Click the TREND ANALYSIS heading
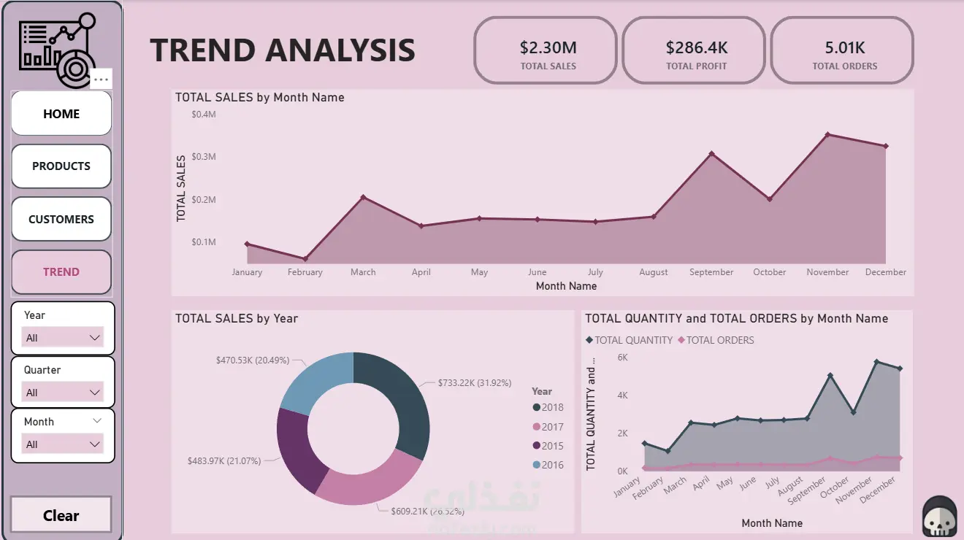The image size is (964, 540). 283,50
